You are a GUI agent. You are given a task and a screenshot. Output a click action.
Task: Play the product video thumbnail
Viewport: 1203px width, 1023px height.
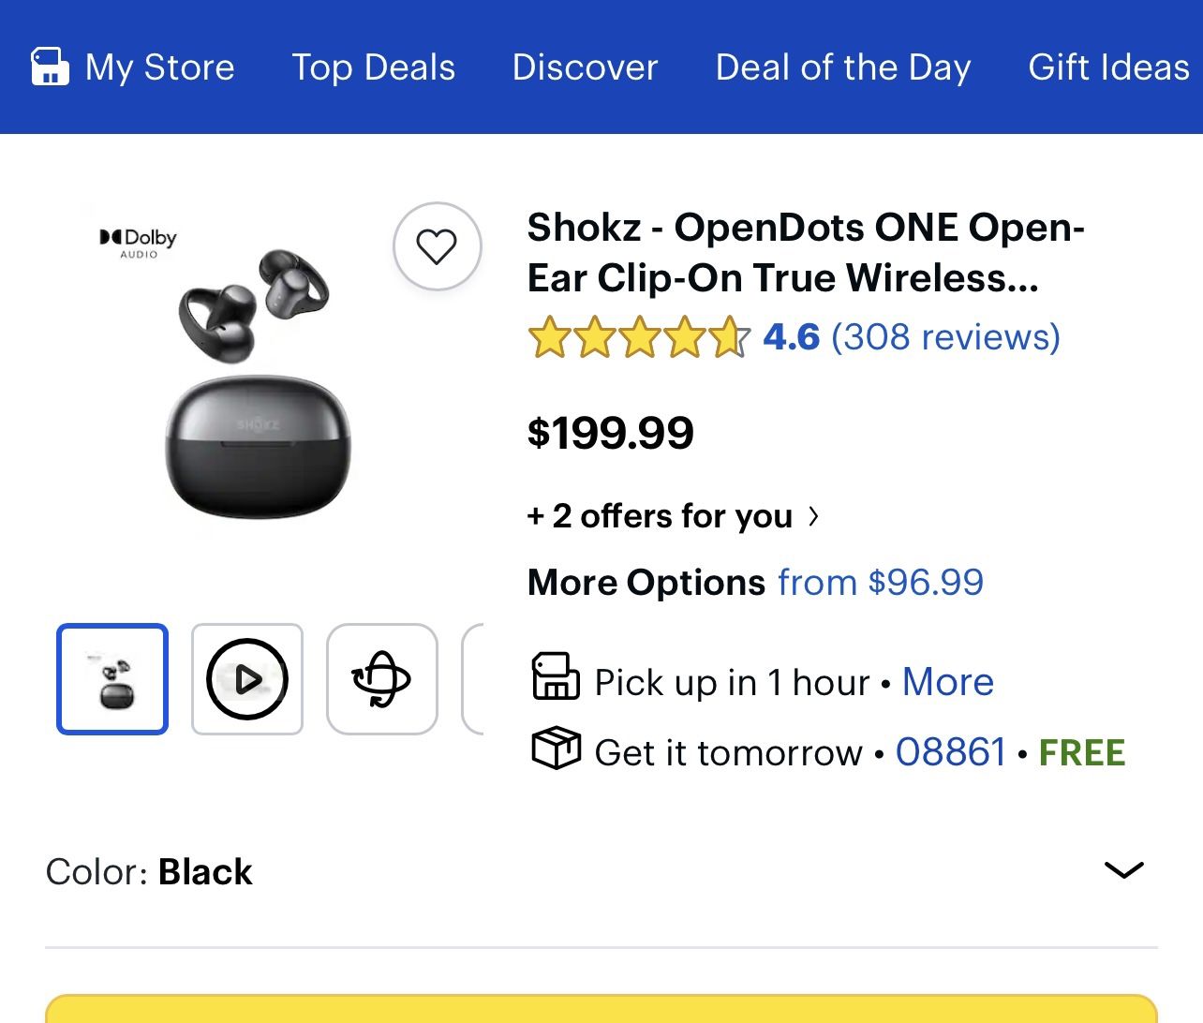click(247, 679)
